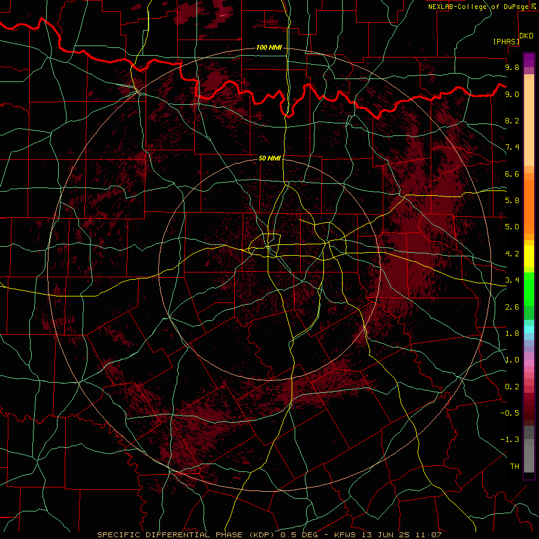Click the 2.6 scale label
The image size is (539, 539).
(512, 307)
